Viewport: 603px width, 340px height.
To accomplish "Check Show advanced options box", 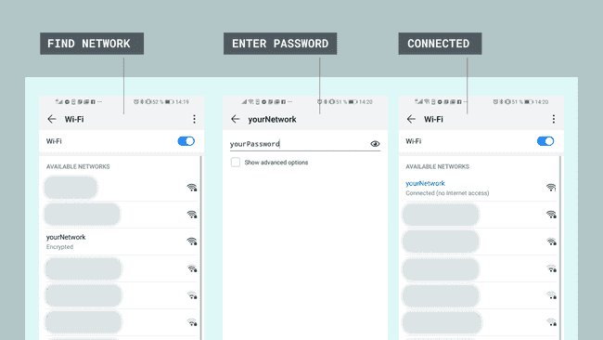I will tap(236, 163).
